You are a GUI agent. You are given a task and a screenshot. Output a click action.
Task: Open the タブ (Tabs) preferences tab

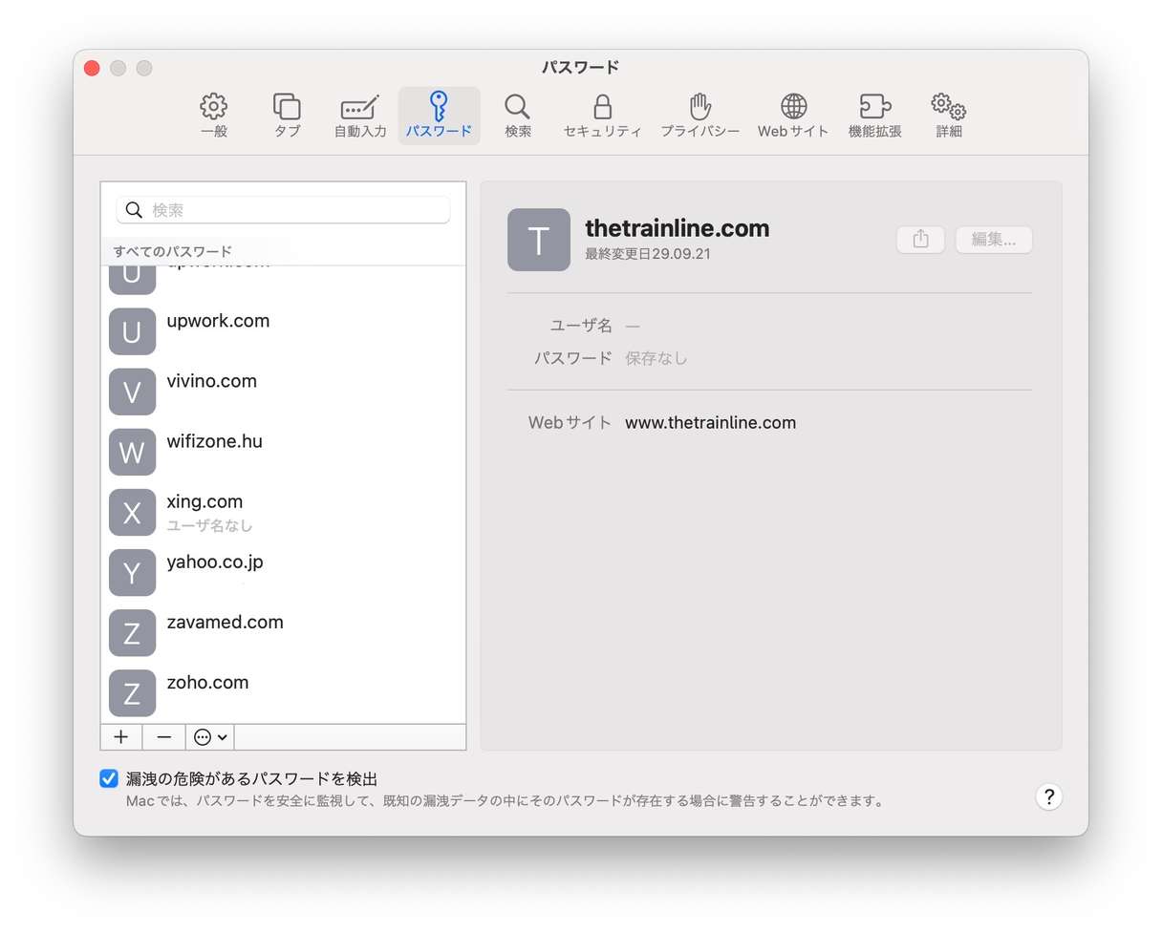click(x=287, y=116)
